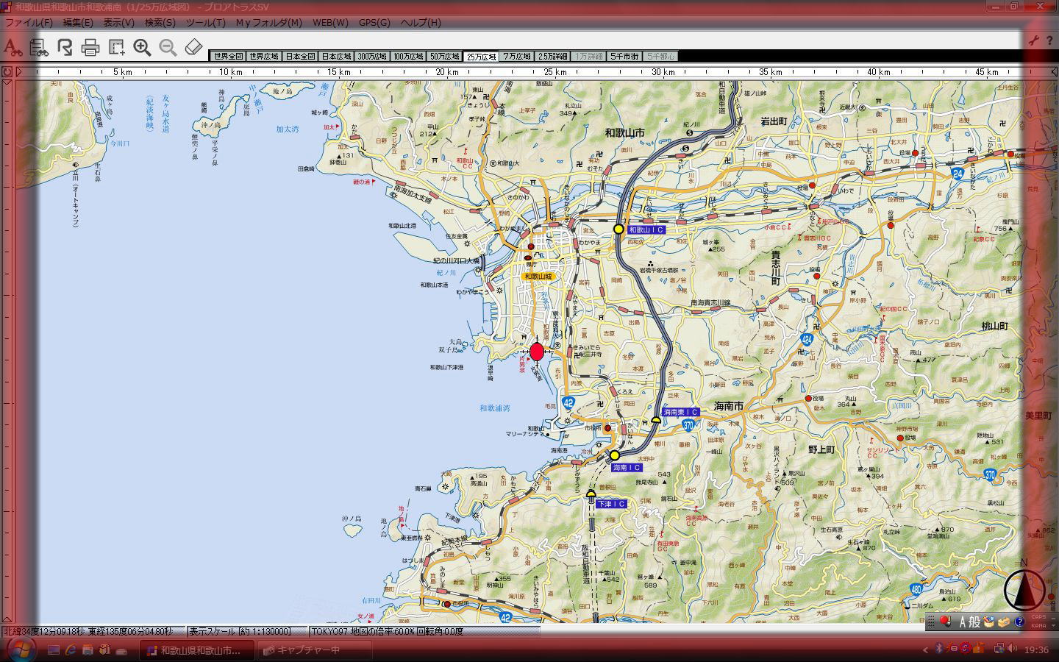Open the ツール(T) menu
This screenshot has height=662, width=1059.
(x=205, y=23)
